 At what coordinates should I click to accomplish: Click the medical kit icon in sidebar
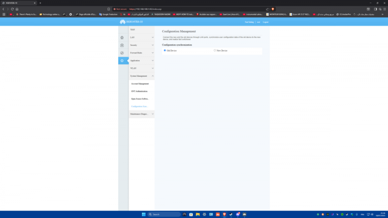pyautogui.click(x=122, y=45)
